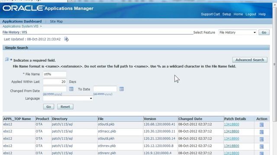Viewport: 277px width, 155px height.
Task: Open the Select Feature dropdown
Action: coord(238,32)
